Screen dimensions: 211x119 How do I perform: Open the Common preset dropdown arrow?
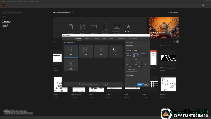96,32
